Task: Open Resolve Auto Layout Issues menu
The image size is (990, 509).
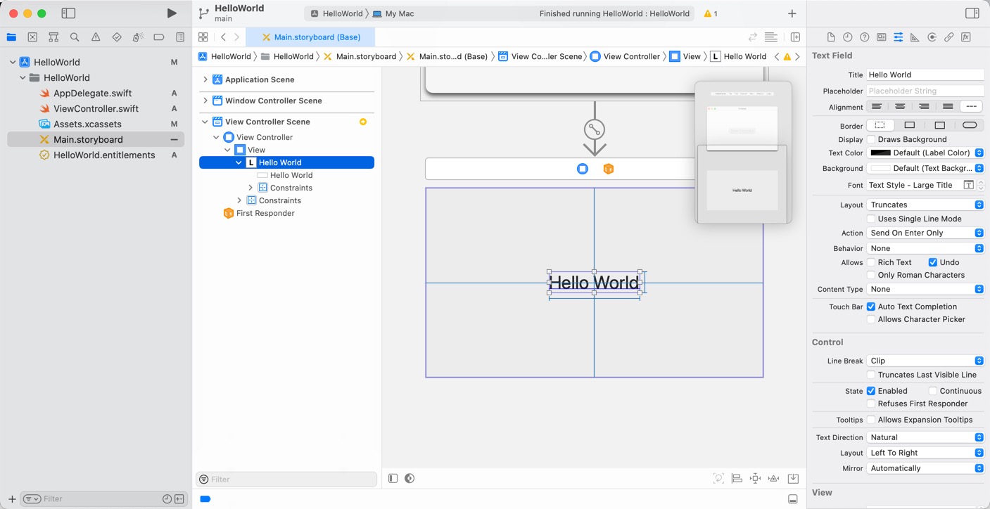Action: tap(773, 478)
